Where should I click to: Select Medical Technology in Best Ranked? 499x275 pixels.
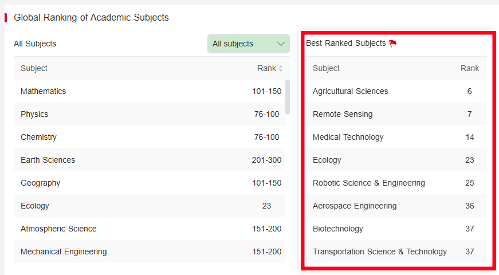(348, 137)
